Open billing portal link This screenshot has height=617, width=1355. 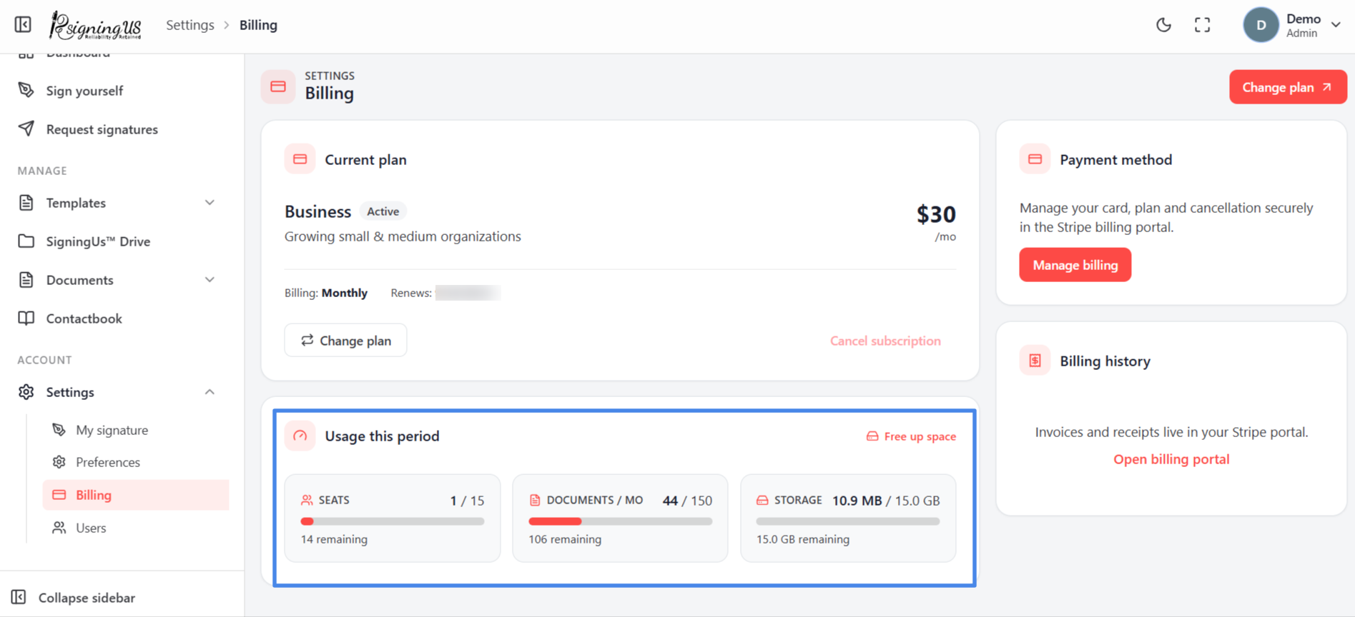pyautogui.click(x=1171, y=459)
